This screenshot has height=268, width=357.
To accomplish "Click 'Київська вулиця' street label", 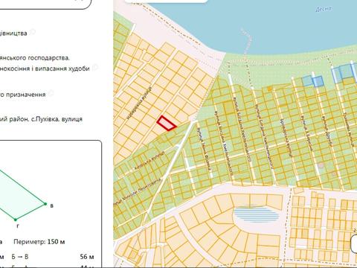I will coord(149,162).
